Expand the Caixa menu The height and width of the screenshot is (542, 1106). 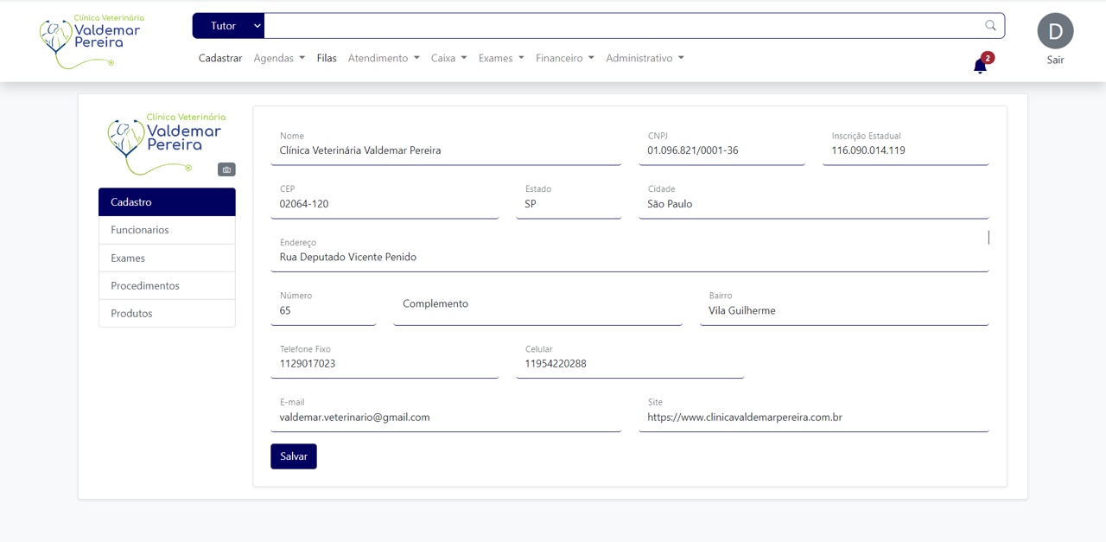(x=449, y=58)
